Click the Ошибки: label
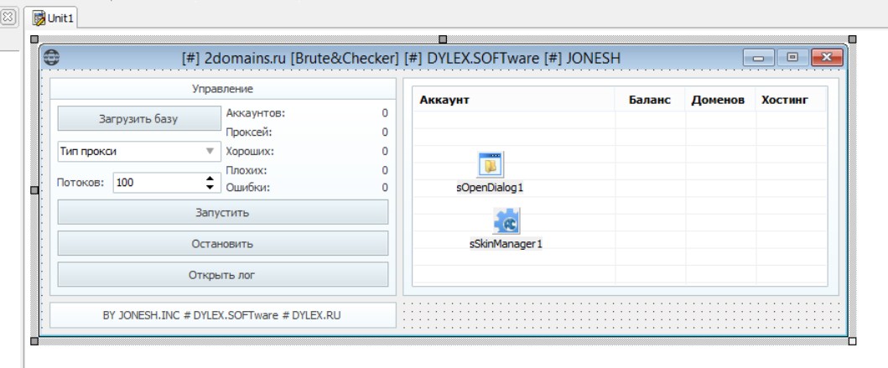The width and height of the screenshot is (888, 368). pos(248,188)
